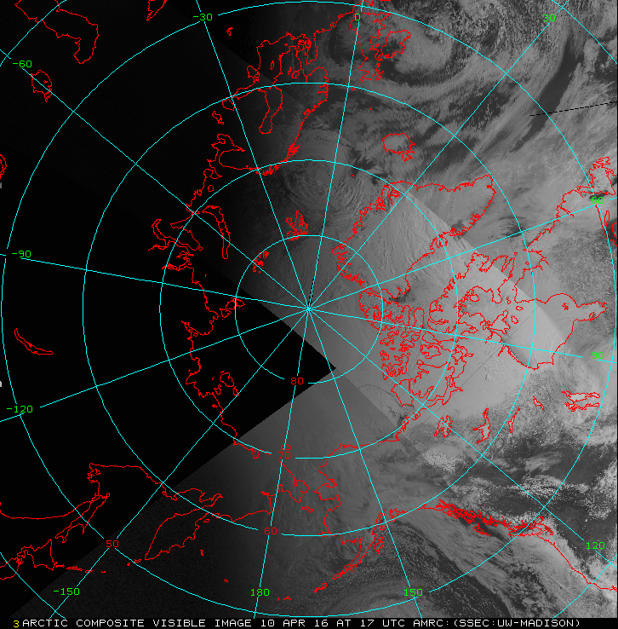The width and height of the screenshot is (618, 629).
Task: Click the green -30 longitude label
Action: tap(203, 17)
